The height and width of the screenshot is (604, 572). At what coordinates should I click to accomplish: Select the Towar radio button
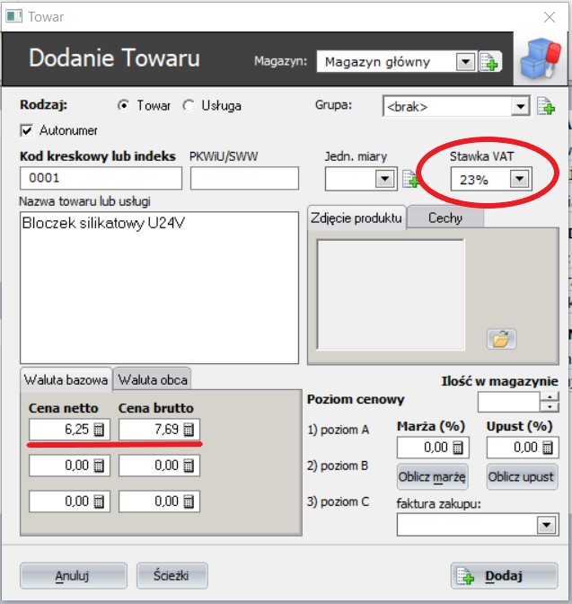[x=123, y=105]
